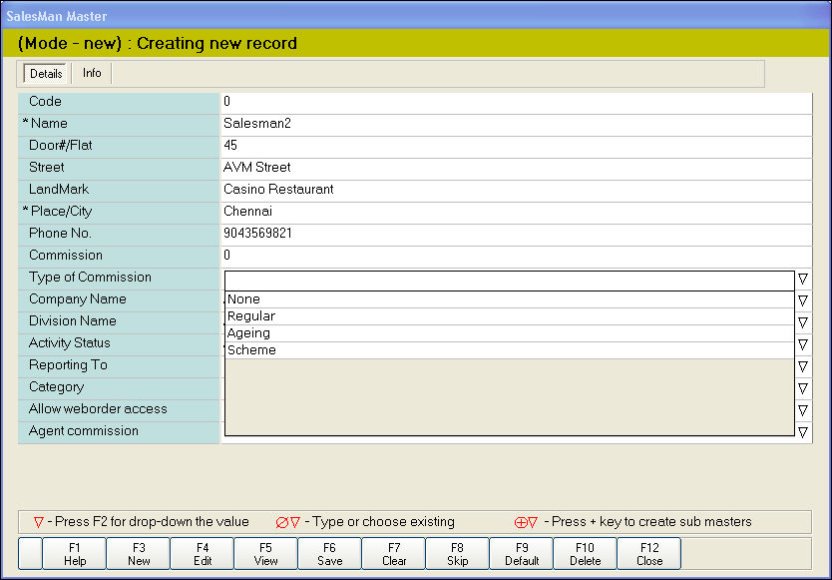This screenshot has width=832, height=580.
Task: Click the F10 Delete button
Action: click(586, 554)
